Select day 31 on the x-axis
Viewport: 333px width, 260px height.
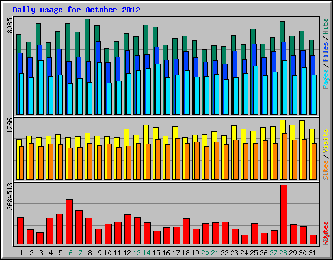[312, 253]
